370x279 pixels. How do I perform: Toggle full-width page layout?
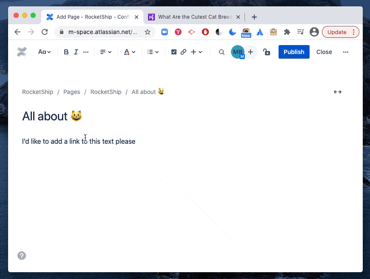[337, 91]
